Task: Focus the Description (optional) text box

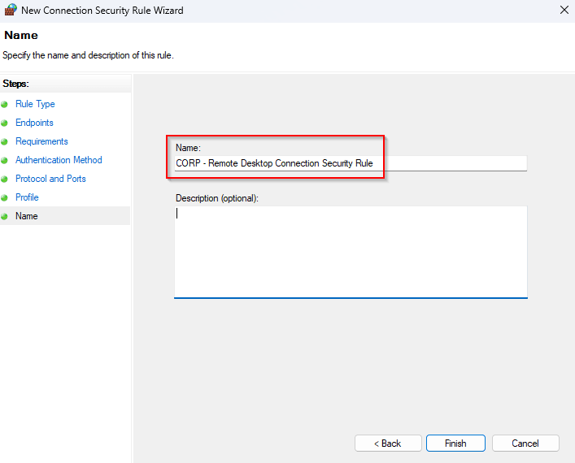Action: 350,252
